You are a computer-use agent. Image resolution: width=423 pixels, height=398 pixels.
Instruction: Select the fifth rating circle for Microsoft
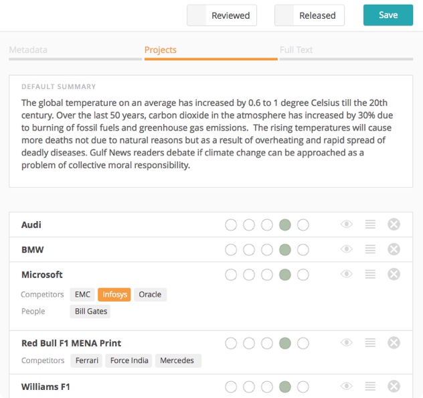click(x=303, y=275)
